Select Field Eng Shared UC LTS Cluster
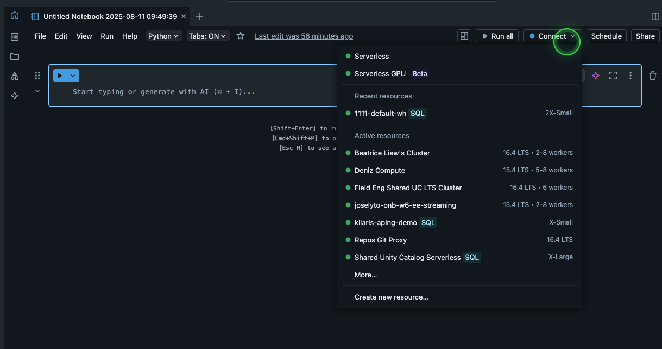The width and height of the screenshot is (662, 349). click(x=459, y=188)
